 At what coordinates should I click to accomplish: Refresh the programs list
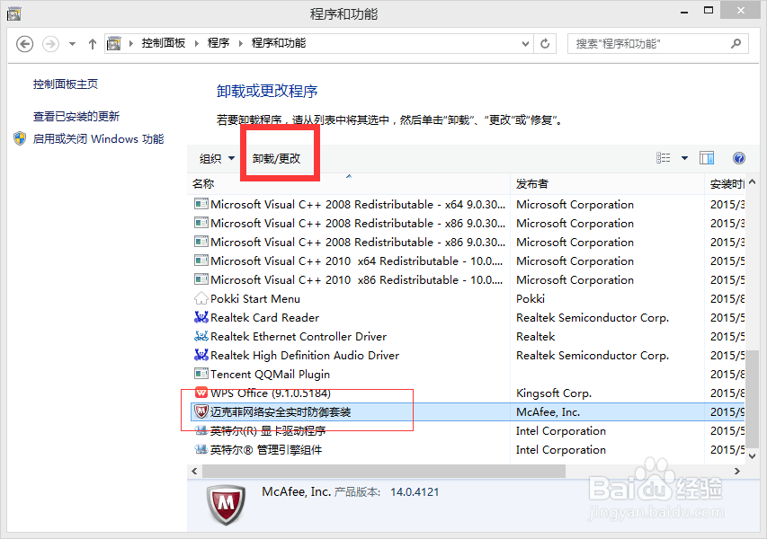click(545, 43)
